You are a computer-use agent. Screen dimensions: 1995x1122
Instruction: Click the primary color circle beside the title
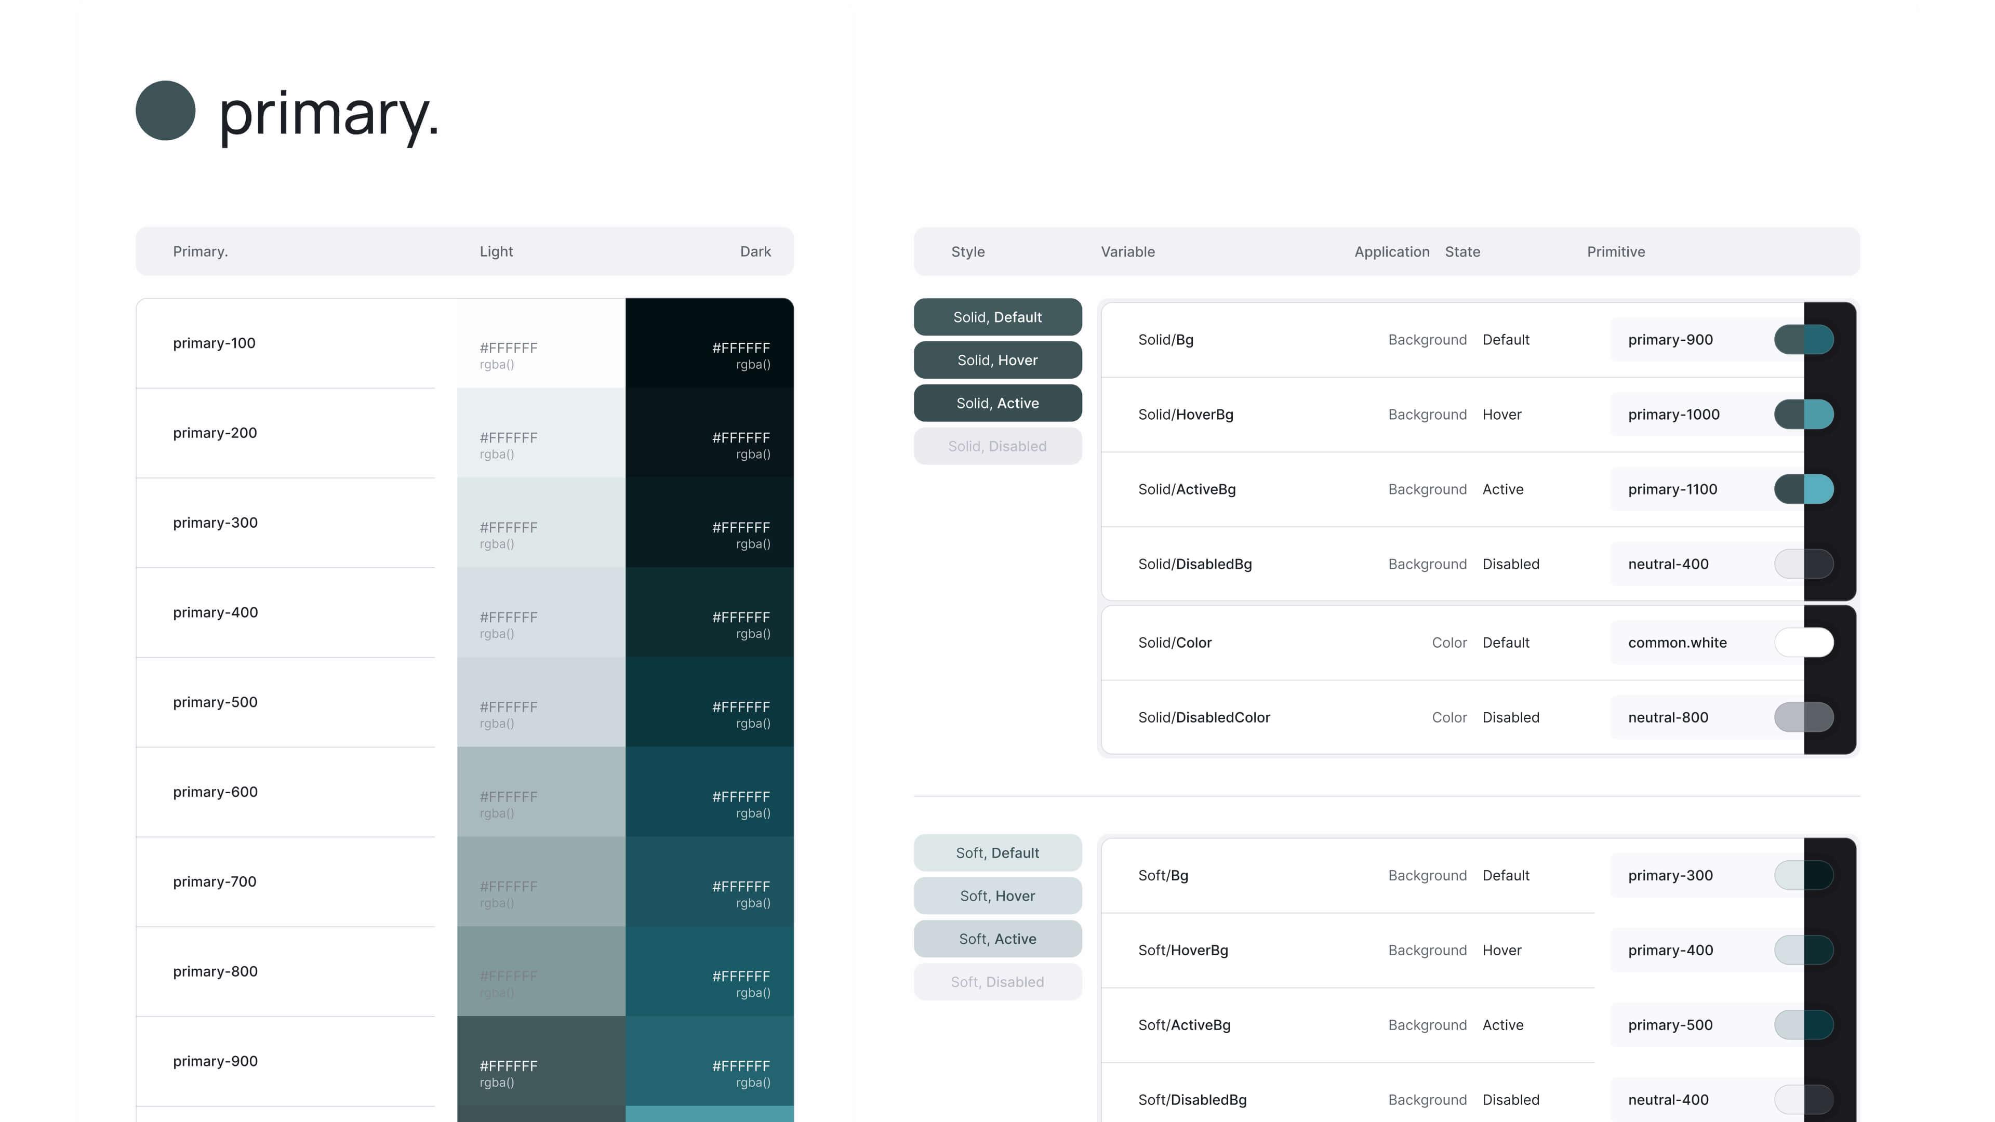165,111
